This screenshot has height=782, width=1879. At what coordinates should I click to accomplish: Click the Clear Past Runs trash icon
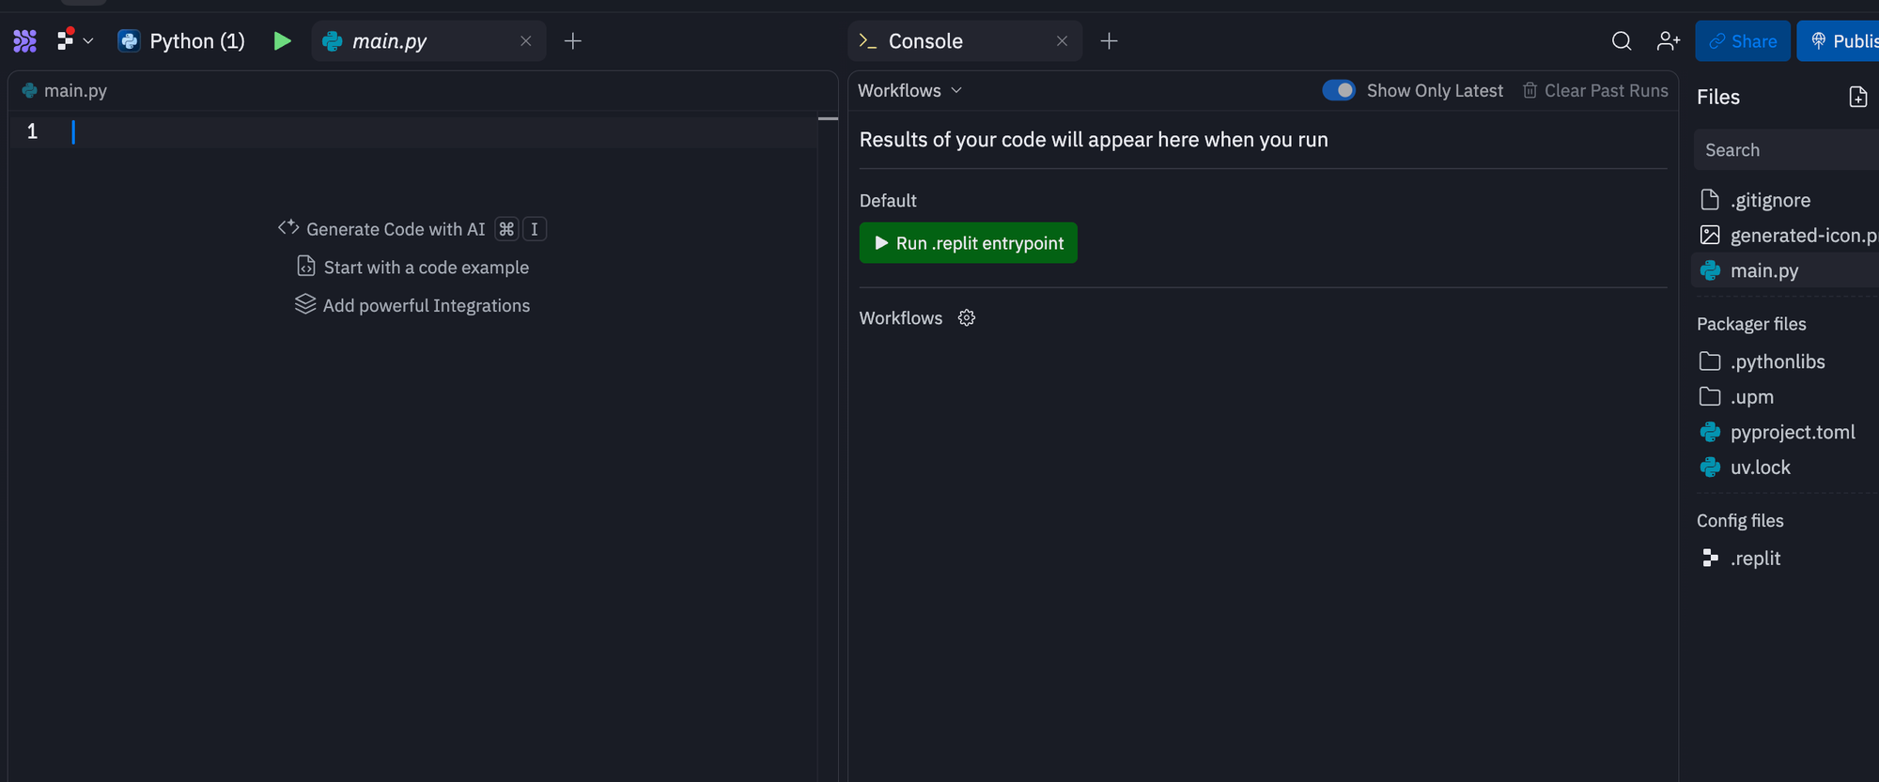coord(1530,90)
